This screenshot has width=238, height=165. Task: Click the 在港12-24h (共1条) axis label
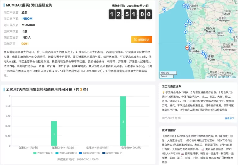tap(63, 147)
